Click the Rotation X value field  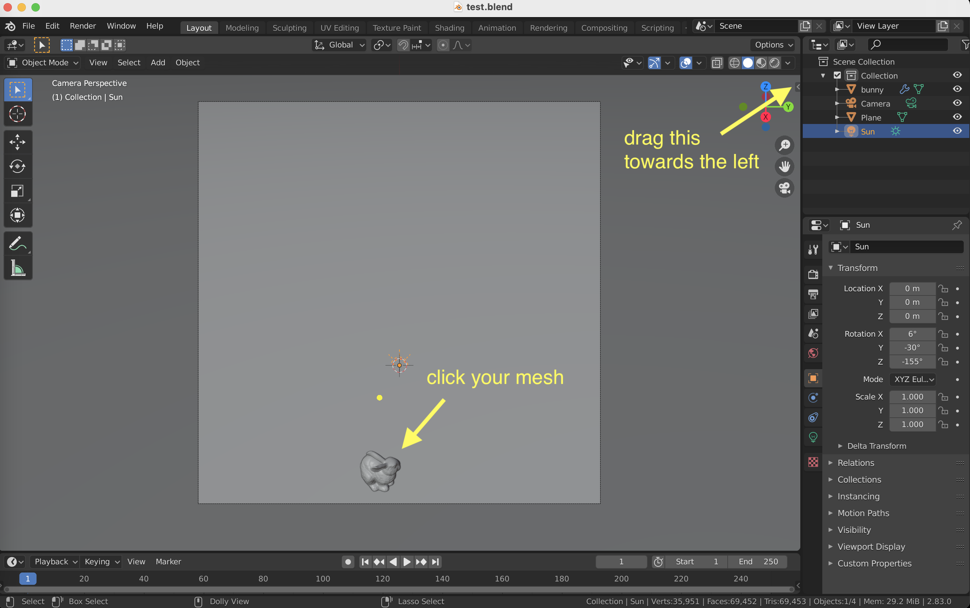[912, 334]
